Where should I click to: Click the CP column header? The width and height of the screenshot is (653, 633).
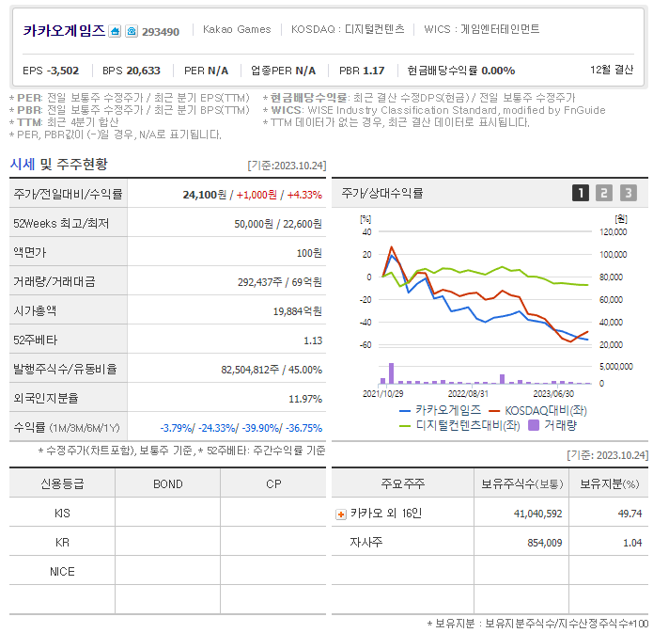273,484
